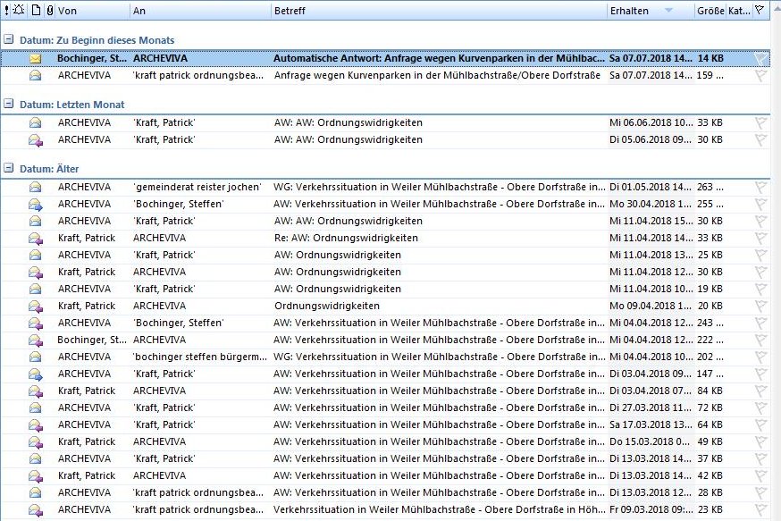Click envelope icon of the 25 KB Ordnungswidrigkeiten mail

coord(36,255)
